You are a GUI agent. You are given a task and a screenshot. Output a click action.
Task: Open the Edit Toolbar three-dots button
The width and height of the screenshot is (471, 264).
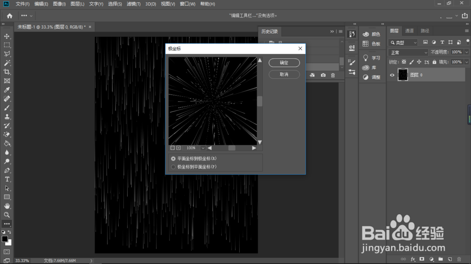pyautogui.click(x=7, y=224)
